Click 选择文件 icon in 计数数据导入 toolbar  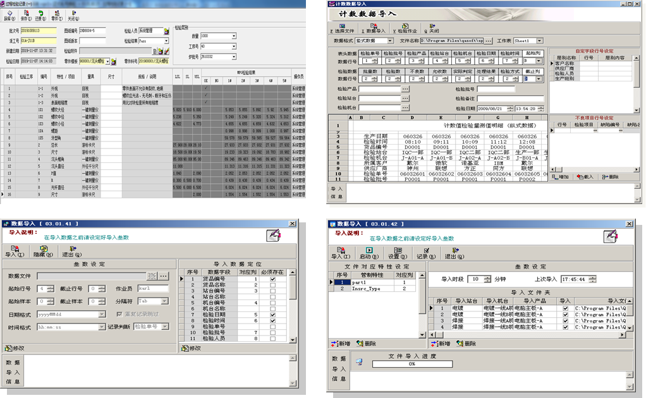[x=343, y=28]
